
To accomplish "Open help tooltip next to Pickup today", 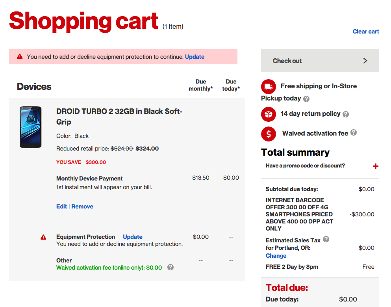I will [306, 99].
